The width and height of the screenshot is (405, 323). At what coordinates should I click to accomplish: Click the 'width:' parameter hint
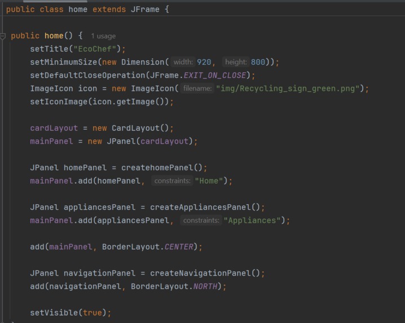click(x=183, y=62)
